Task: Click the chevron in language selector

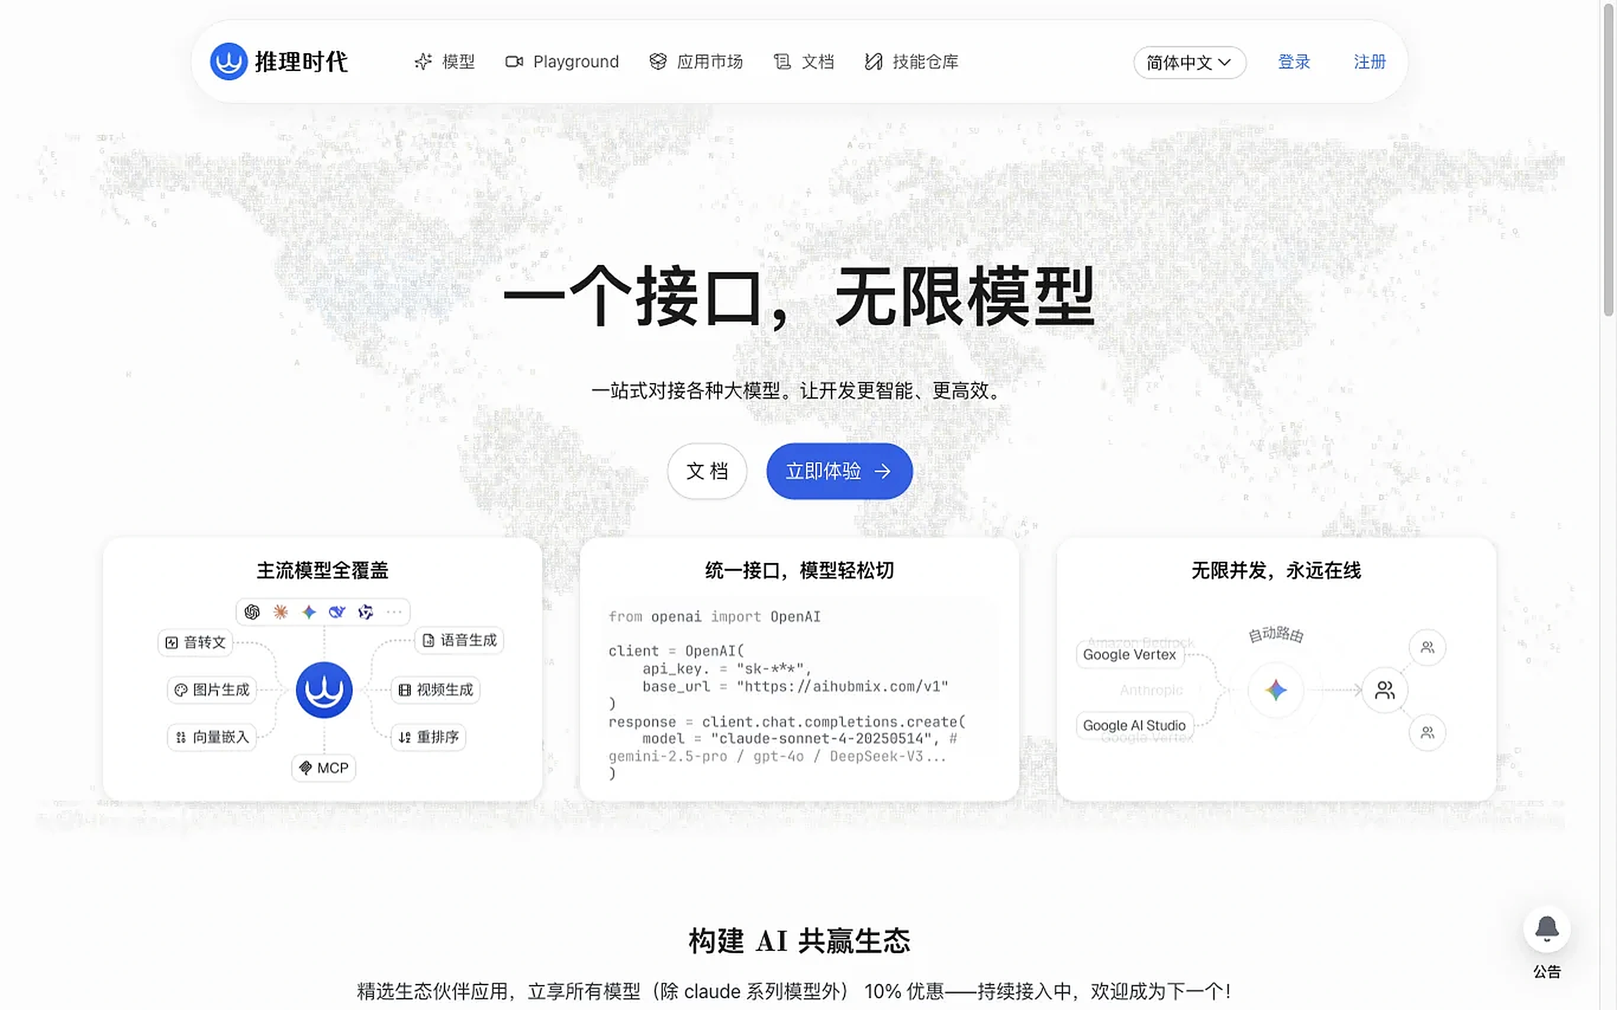Action: [1225, 62]
